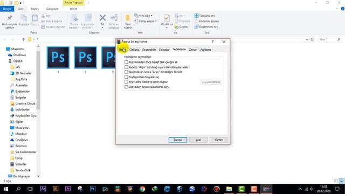345x194 pixels.
Task: Show hidden system tray icons chevron
Action: (300, 189)
